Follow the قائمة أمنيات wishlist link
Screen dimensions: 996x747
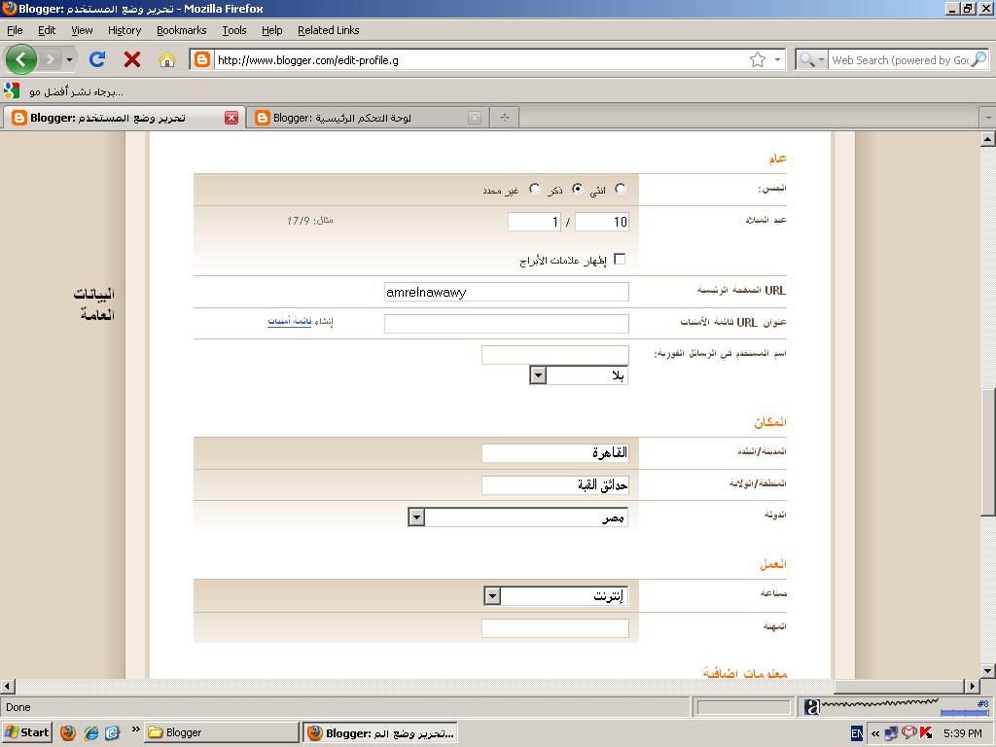tap(290, 321)
